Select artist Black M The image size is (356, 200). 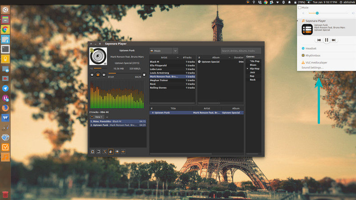172,62
